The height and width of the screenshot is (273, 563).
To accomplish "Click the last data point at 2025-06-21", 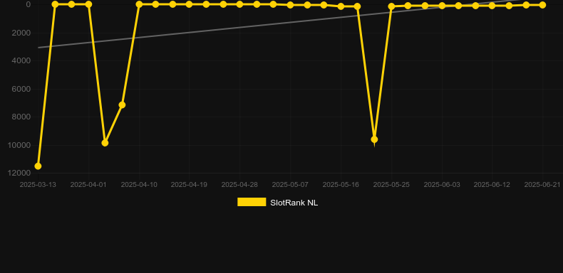I will point(542,5).
